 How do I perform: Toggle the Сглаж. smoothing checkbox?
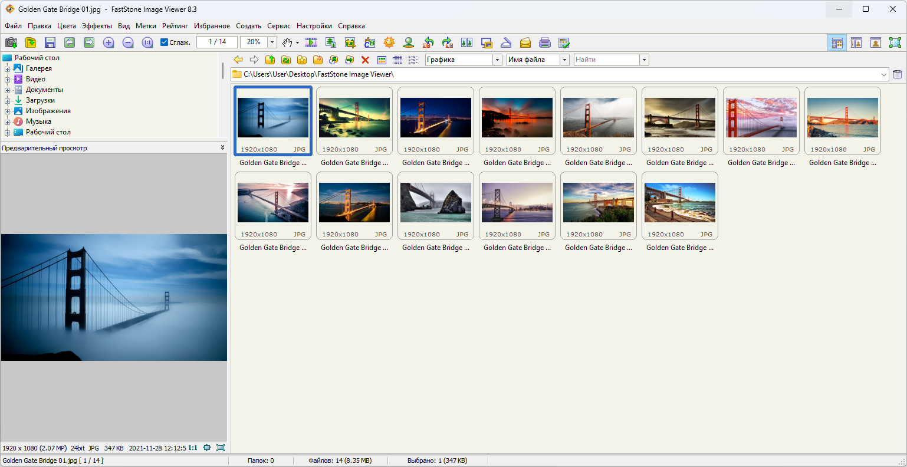pyautogui.click(x=165, y=42)
